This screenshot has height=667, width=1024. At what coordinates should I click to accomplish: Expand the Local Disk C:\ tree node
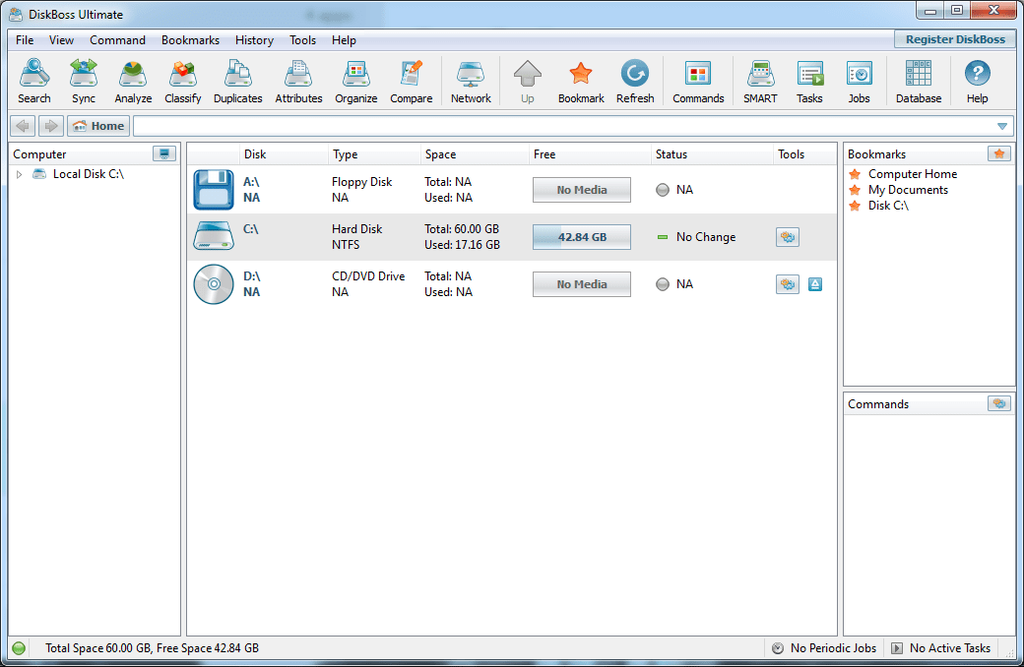19,174
